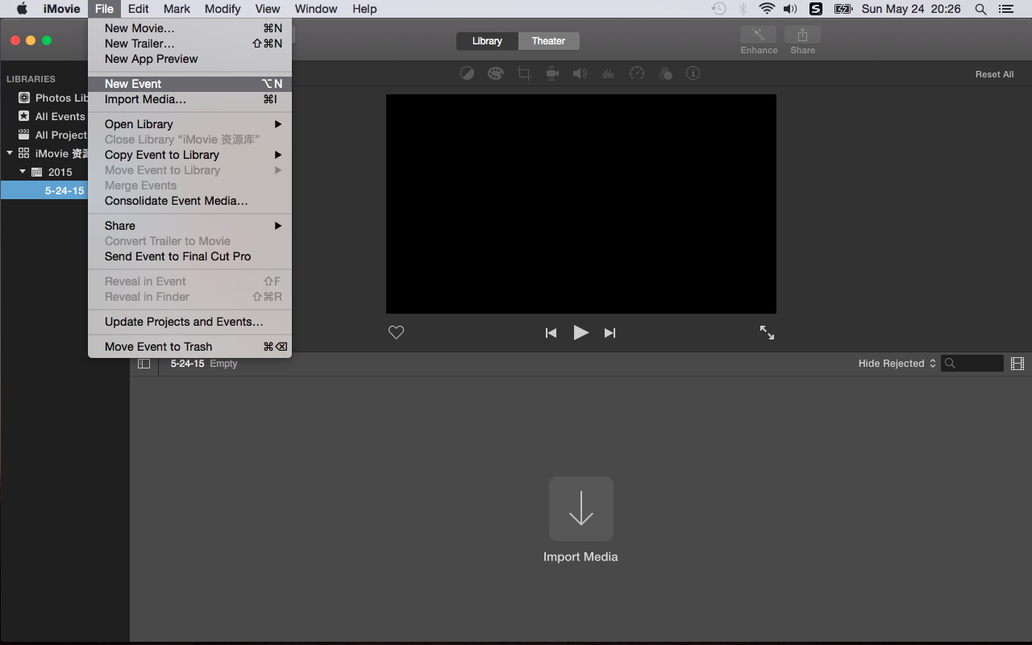
Task: Open the Edit menu
Action: coord(138,9)
